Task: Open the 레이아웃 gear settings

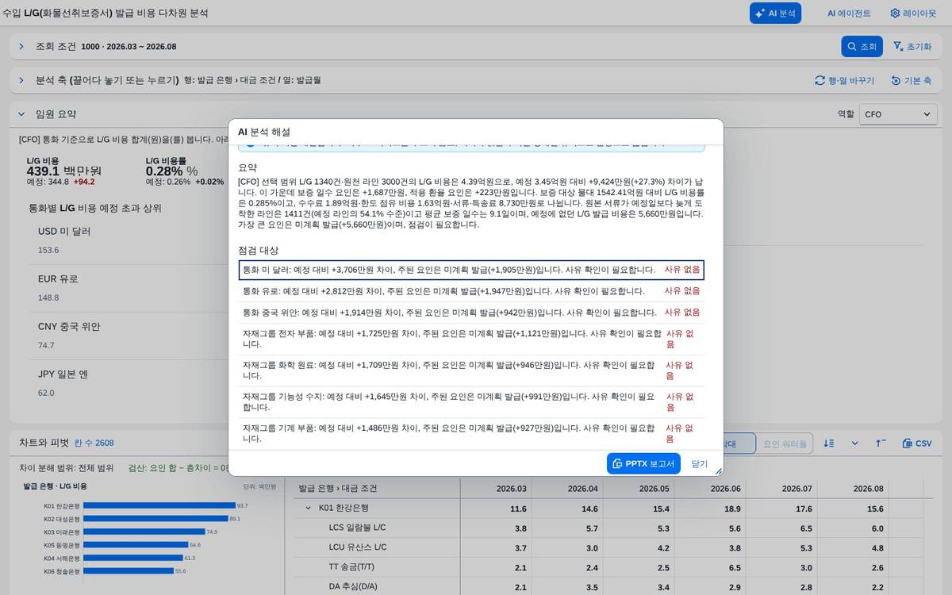Action: pyautogui.click(x=913, y=13)
